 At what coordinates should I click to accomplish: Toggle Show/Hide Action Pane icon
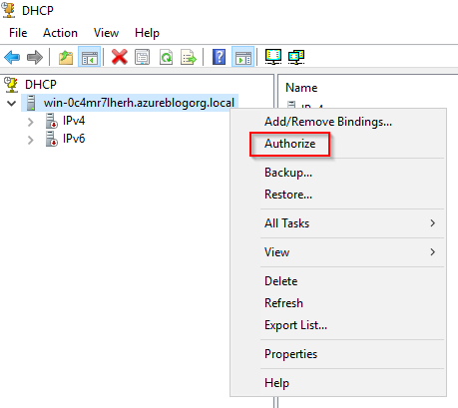click(243, 57)
